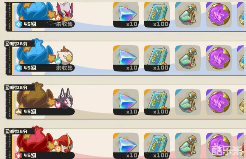Viewport: 246px width, 159px height.
Task: Click the red-horned white masked creature portrait
Action: 64,12
